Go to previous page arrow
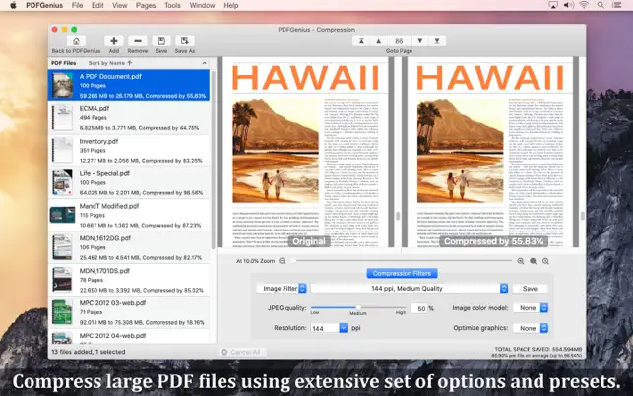Screen dimensions: 633x396 378,41
